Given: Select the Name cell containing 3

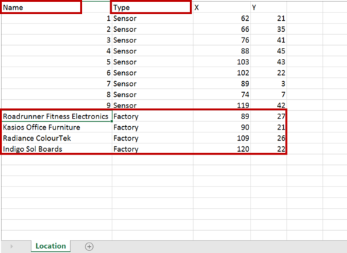Looking at the screenshot, I should coord(57,40).
